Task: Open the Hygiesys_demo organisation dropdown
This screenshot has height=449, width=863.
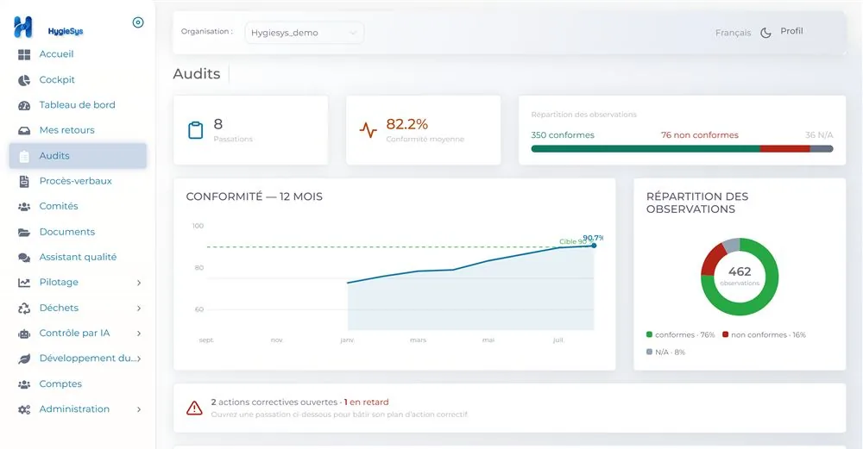Action: tap(304, 33)
